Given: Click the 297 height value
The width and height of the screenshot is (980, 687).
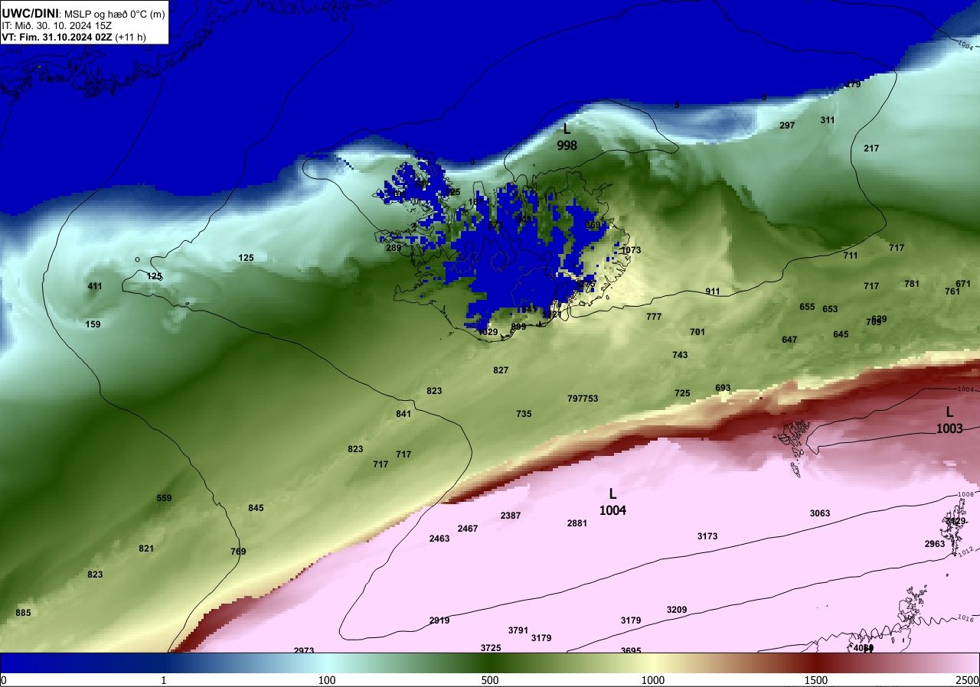Looking at the screenshot, I should 787,125.
